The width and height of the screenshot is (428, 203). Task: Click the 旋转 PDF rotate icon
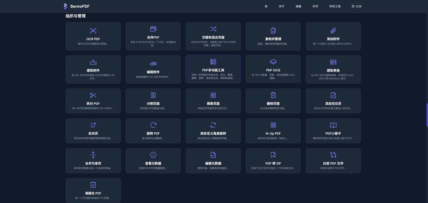[153, 125]
